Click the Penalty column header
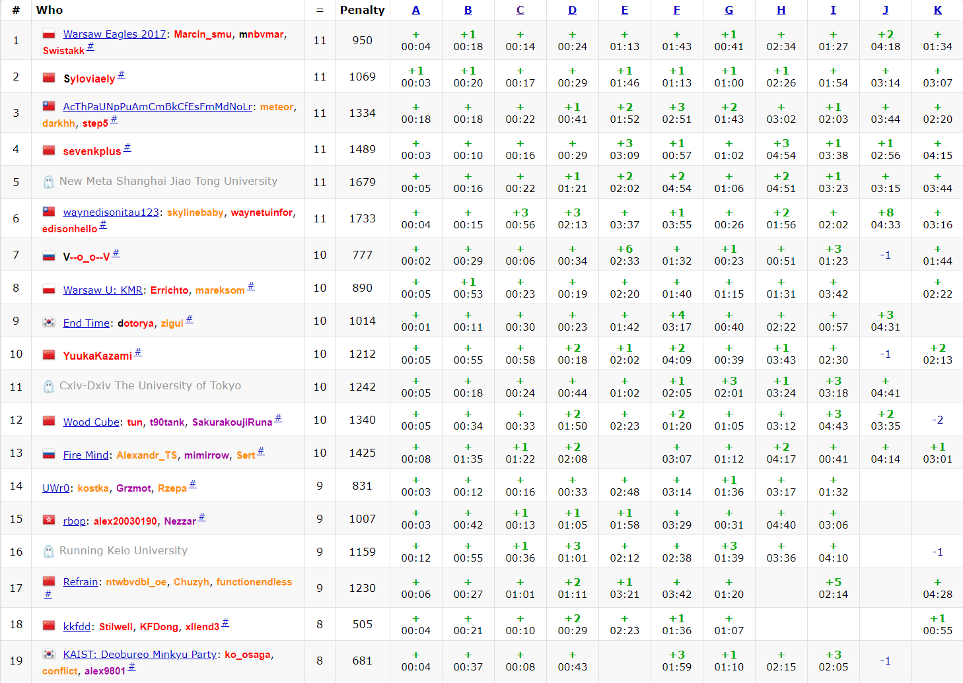 point(362,10)
